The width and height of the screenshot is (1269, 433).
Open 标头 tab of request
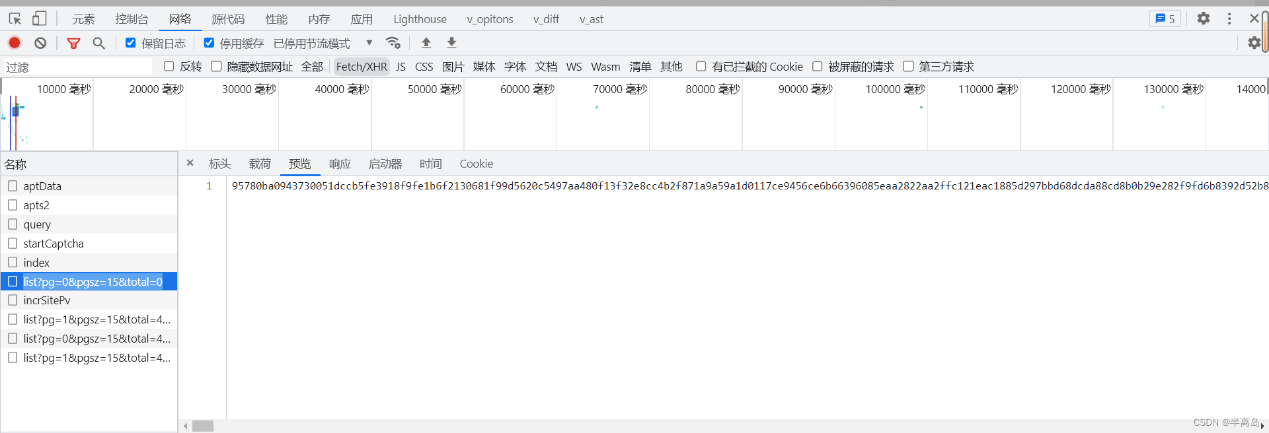coord(219,164)
